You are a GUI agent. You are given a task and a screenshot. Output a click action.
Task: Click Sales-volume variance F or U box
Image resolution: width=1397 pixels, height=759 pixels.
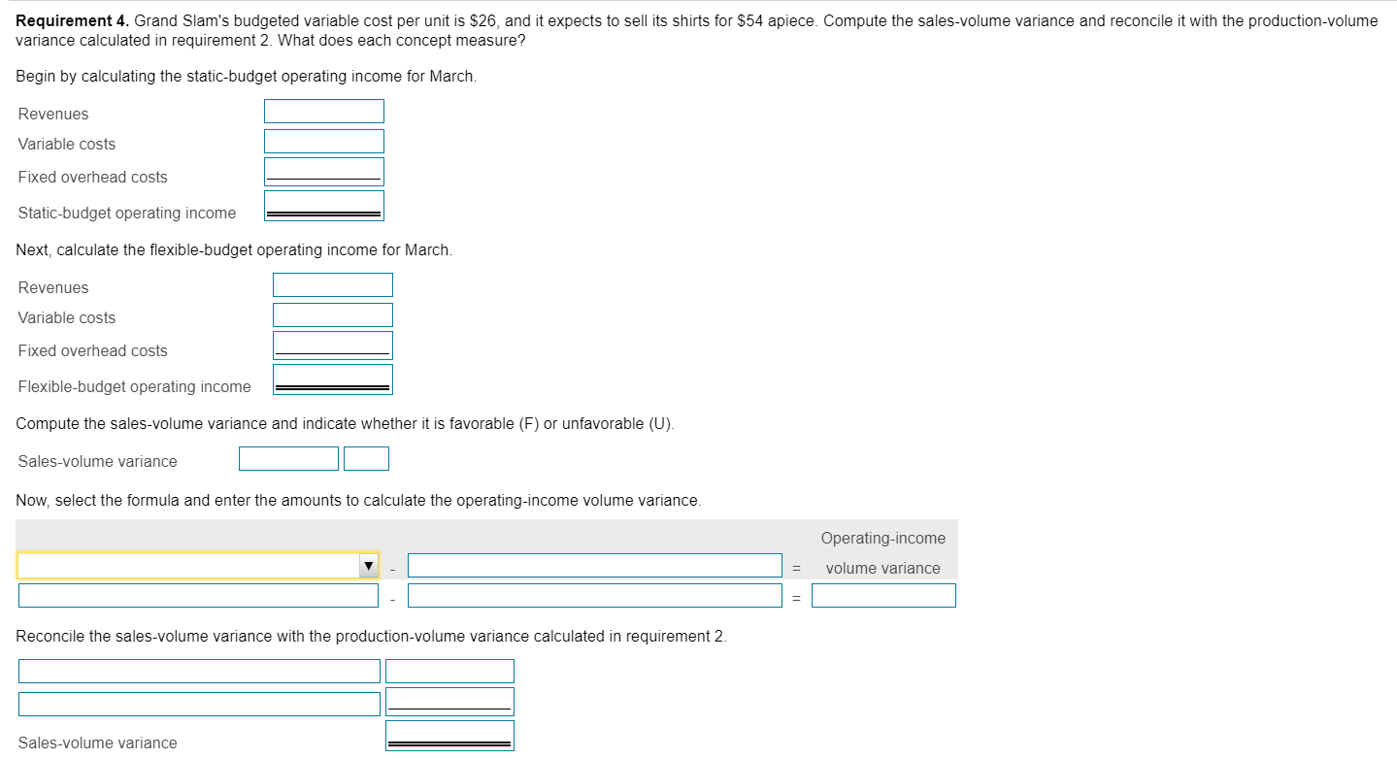366,459
